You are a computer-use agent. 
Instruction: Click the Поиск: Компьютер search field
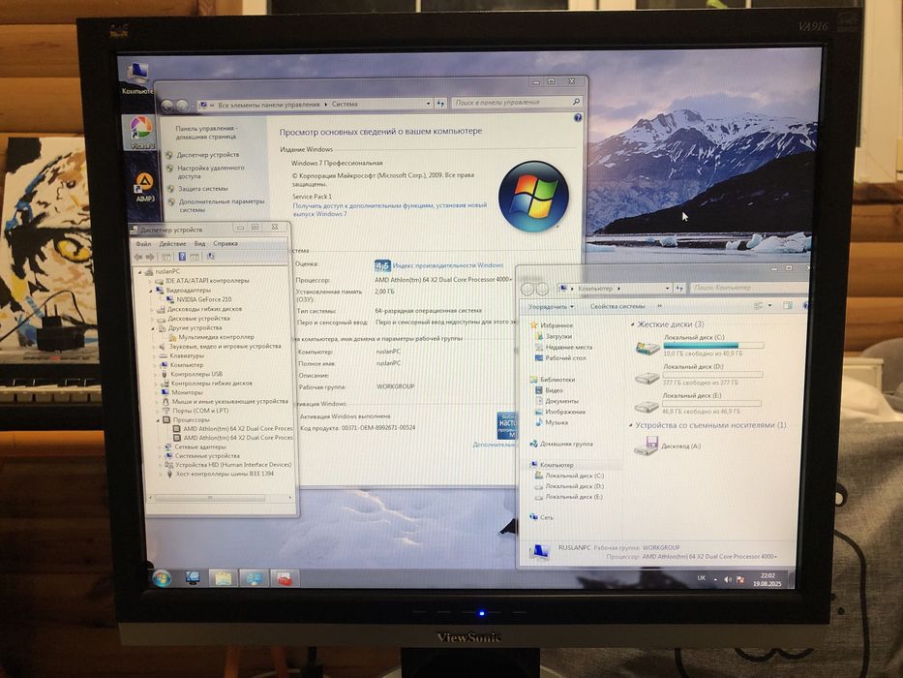[x=749, y=287]
